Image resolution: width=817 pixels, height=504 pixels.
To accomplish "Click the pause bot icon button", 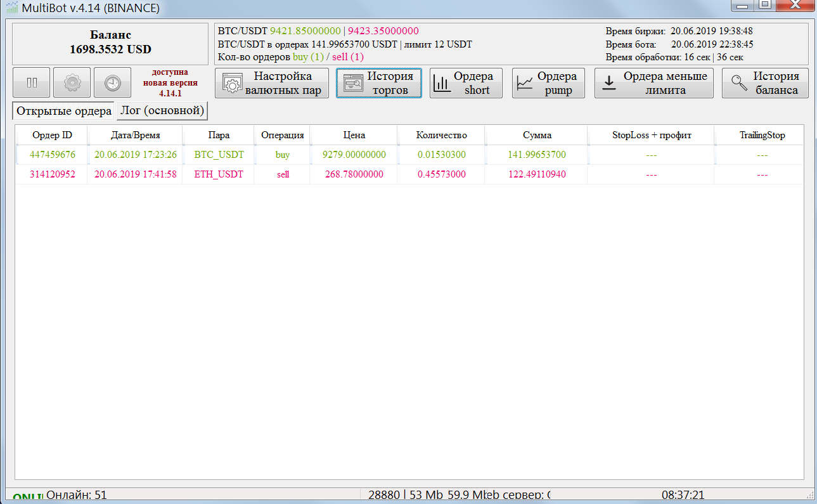I will tap(31, 83).
